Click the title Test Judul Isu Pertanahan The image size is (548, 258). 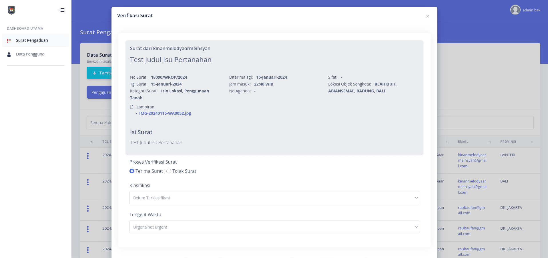tap(171, 60)
